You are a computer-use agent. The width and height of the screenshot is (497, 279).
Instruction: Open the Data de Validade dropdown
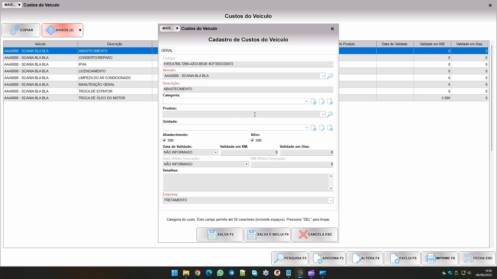[x=215, y=152]
